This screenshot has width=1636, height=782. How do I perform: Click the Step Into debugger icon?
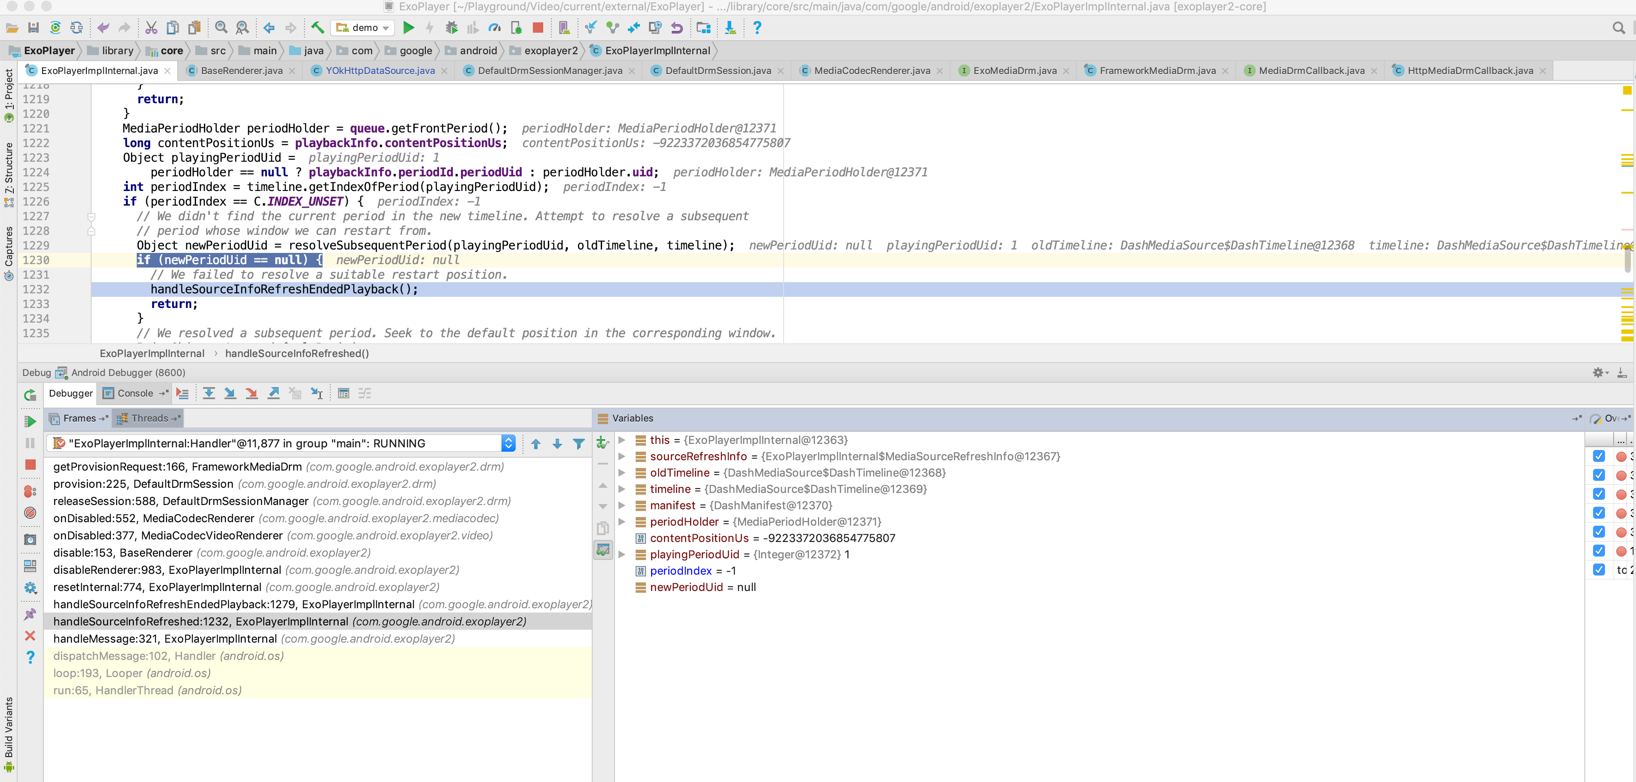[231, 393]
